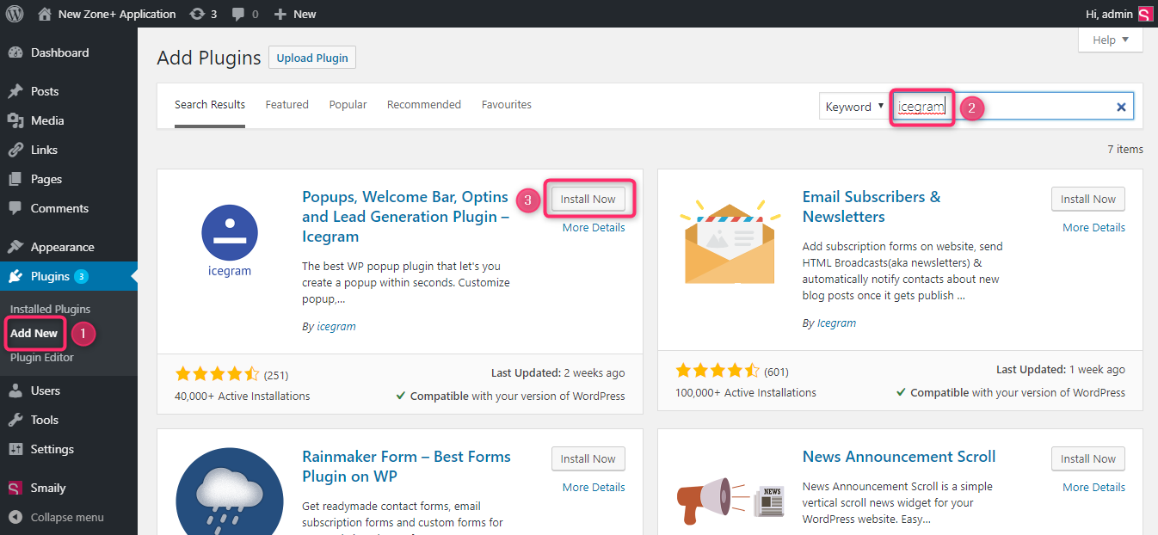Viewport: 1158px width, 535px height.
Task: Click the author link 'icegram' under popups plugin
Action: 336,327
